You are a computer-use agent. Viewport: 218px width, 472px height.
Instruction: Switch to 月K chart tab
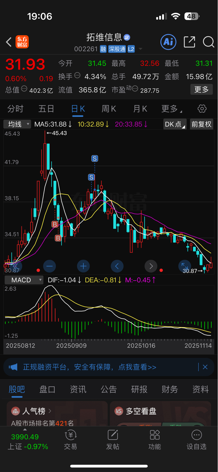click(x=140, y=109)
